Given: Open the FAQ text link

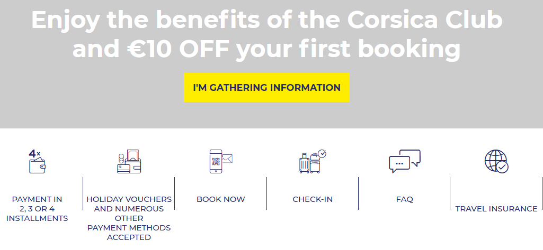Looking at the screenshot, I should 404,199.
